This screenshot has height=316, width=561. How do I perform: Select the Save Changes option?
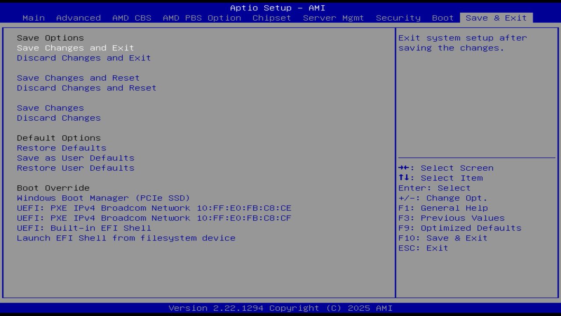[x=50, y=108]
